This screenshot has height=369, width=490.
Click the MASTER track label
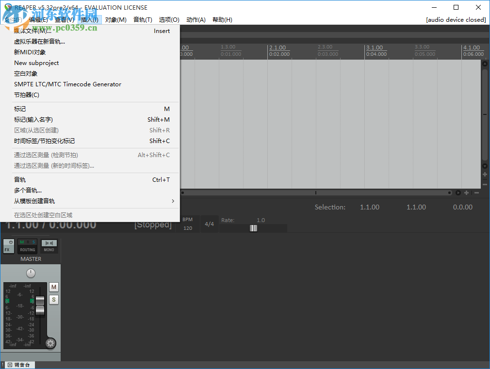(31, 259)
